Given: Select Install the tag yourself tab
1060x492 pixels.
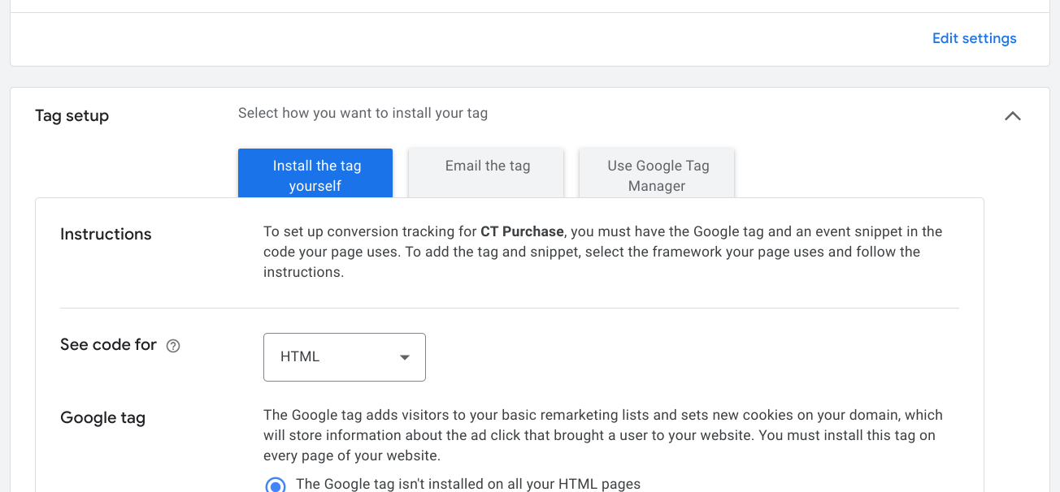Looking at the screenshot, I should point(315,173).
